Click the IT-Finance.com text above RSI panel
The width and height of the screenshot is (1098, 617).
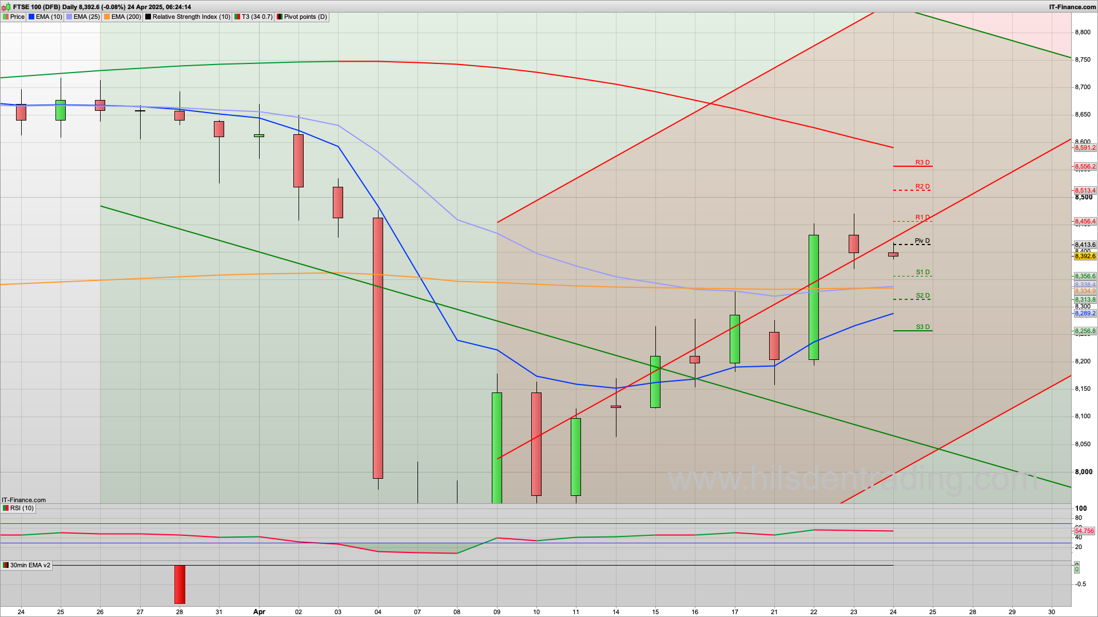pyautogui.click(x=23, y=500)
